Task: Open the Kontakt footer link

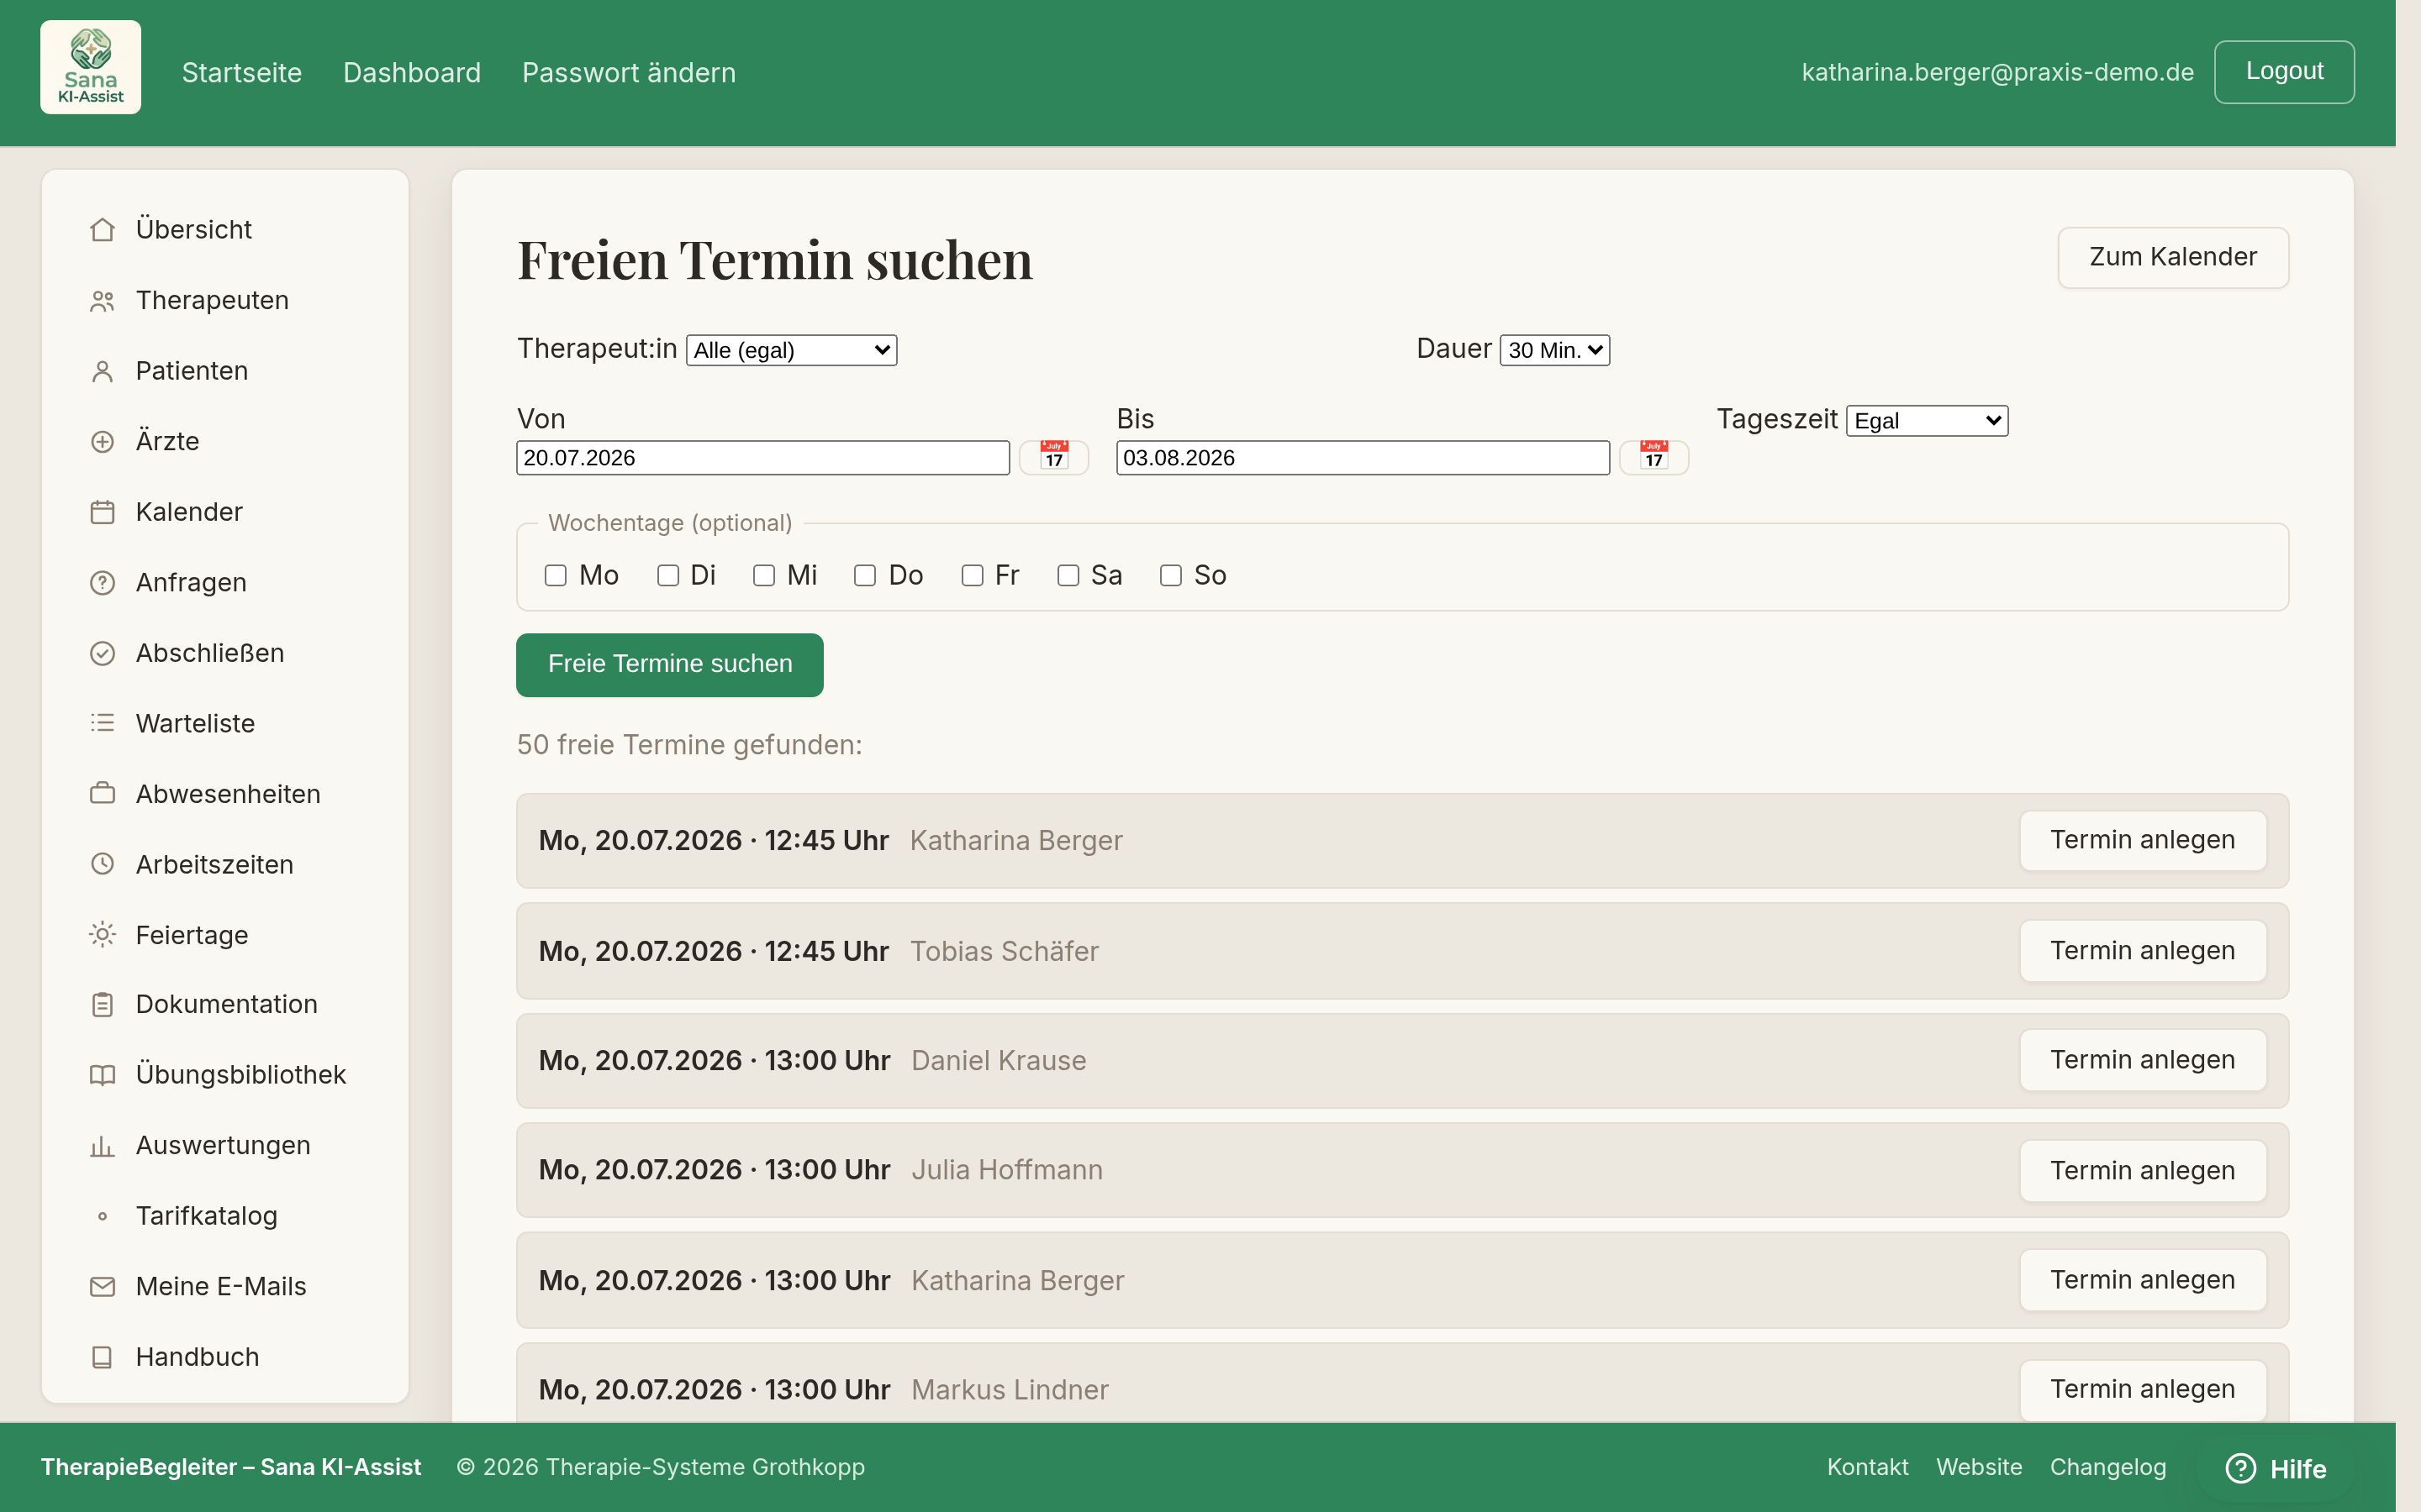Action: pos(1867,1467)
